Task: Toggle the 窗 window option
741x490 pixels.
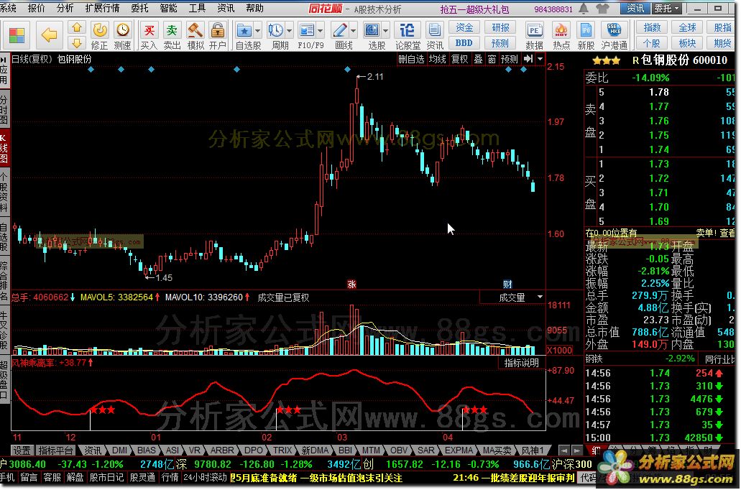Action: click(492, 59)
